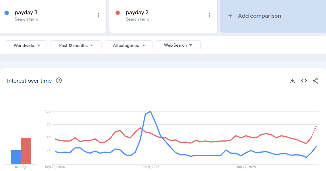Click the blue payday 3 color dot
Viewport: 326px width, 171px height.
pyautogui.click(x=7, y=13)
